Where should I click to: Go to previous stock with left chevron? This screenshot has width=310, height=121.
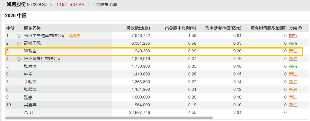point(3,4)
